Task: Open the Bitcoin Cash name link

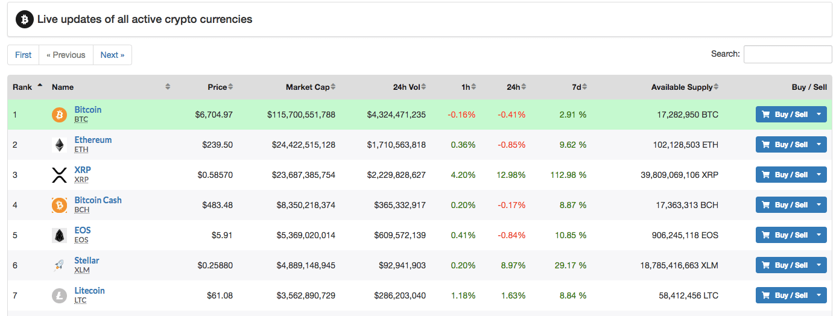Action: (x=98, y=200)
